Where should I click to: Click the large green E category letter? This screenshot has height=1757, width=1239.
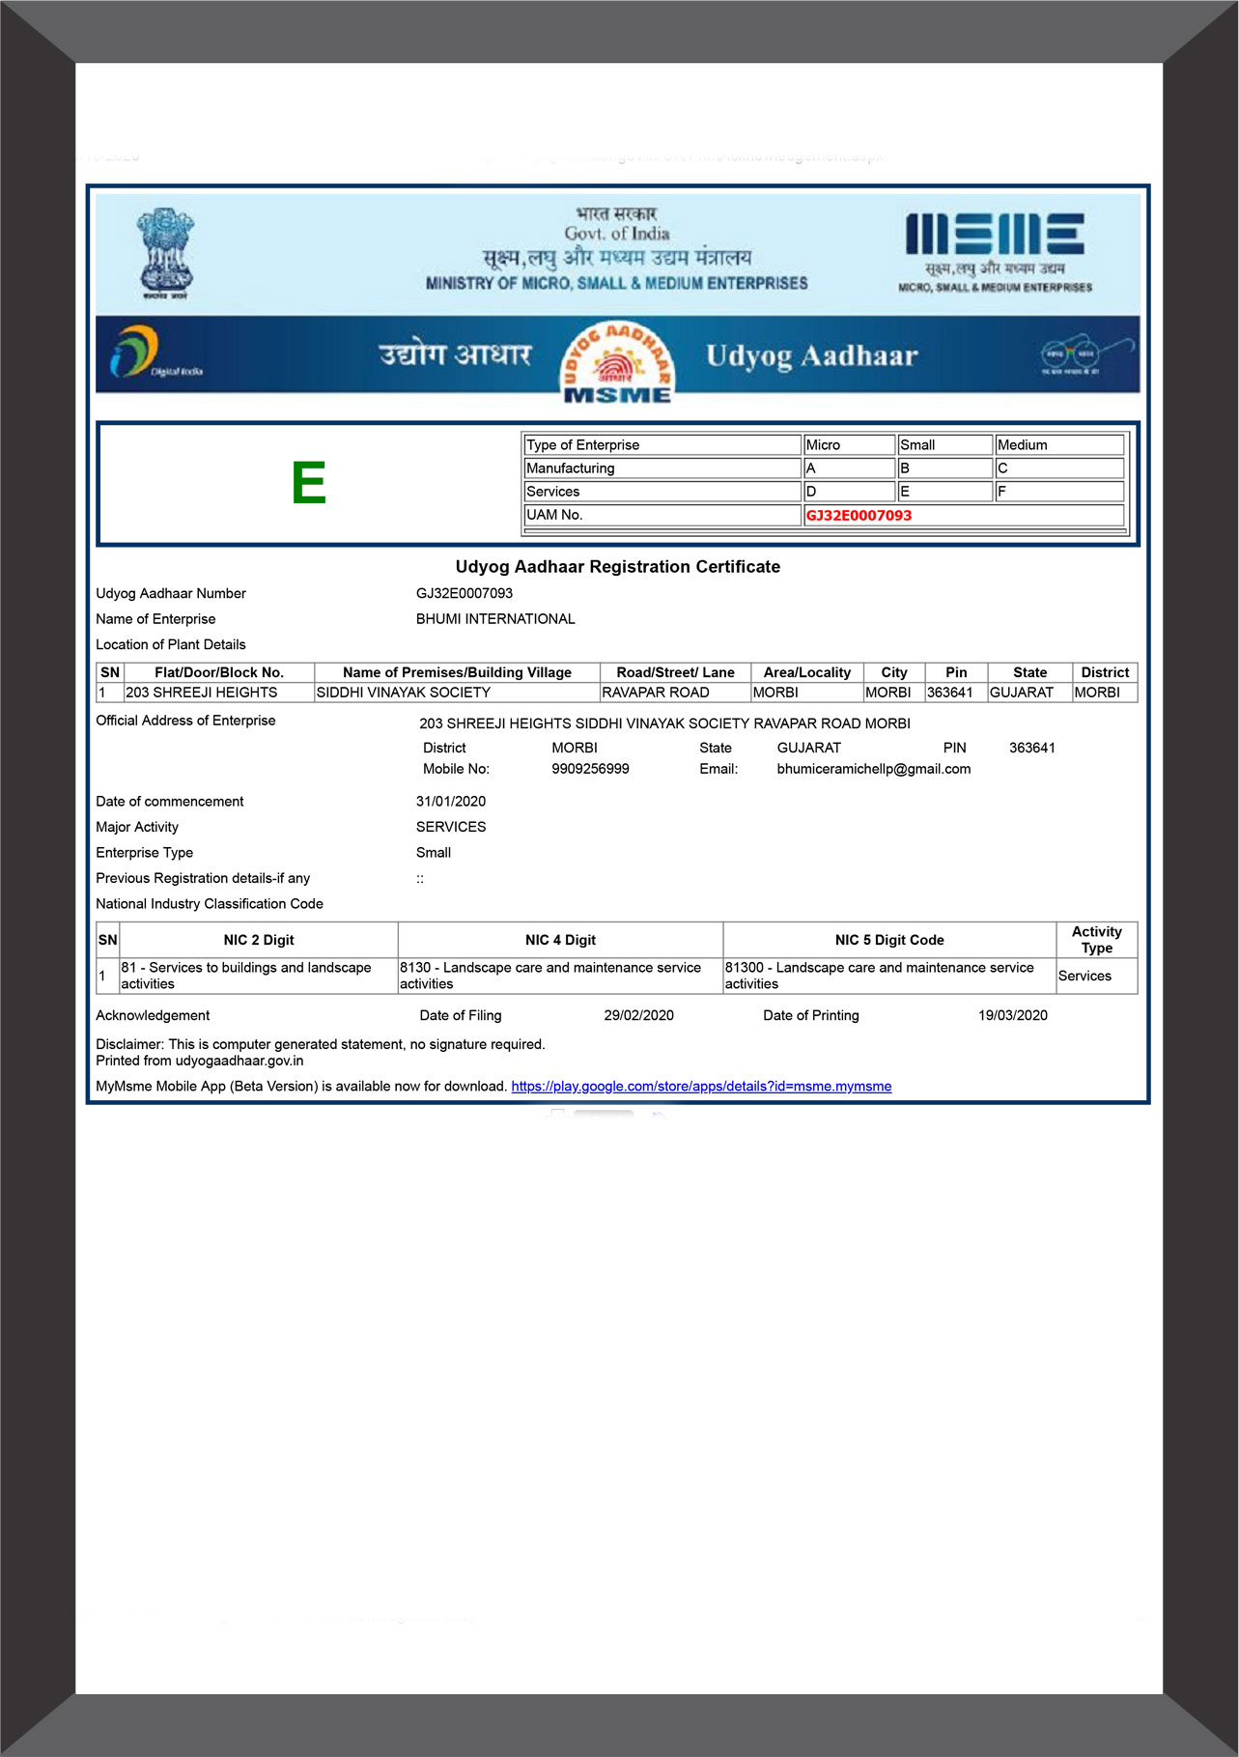(309, 483)
